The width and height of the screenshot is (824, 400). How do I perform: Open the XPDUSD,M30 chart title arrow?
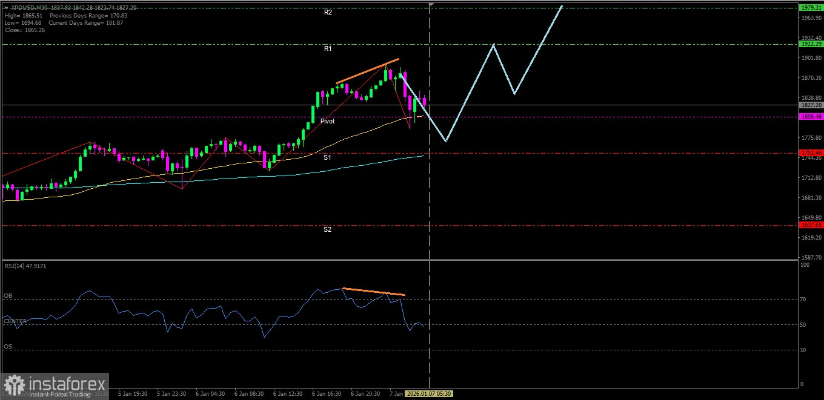(5, 7)
